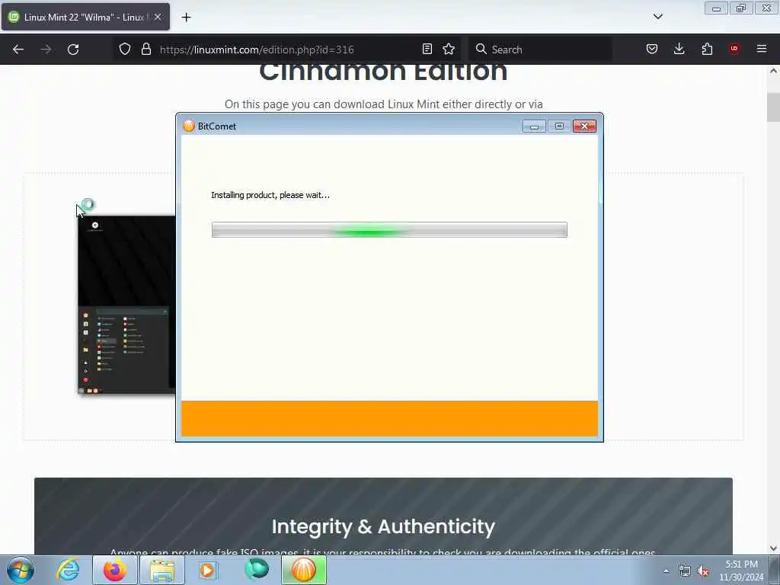Click the muted volume tray icon
Viewport: 780px width, 585px height.
coord(703,571)
